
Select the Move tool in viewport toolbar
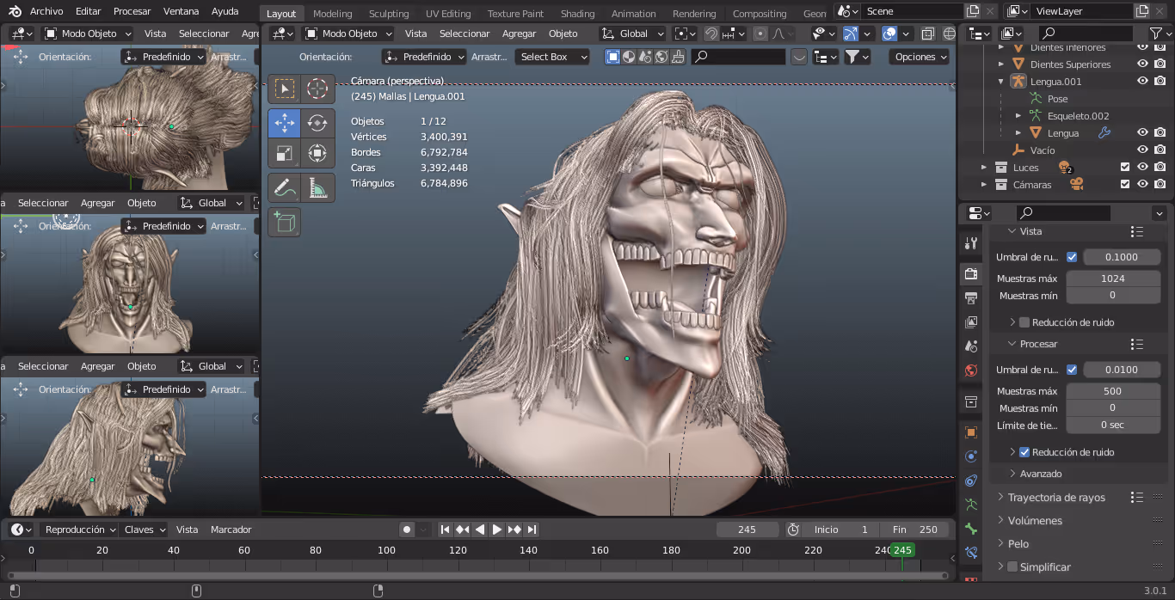tap(284, 123)
